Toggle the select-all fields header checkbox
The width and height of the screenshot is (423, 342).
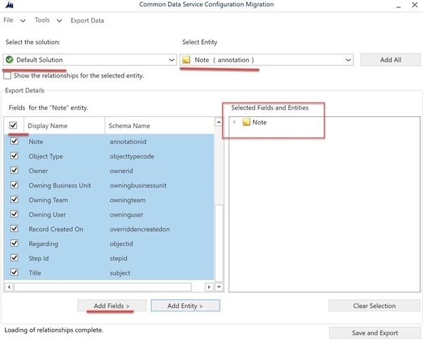13,125
